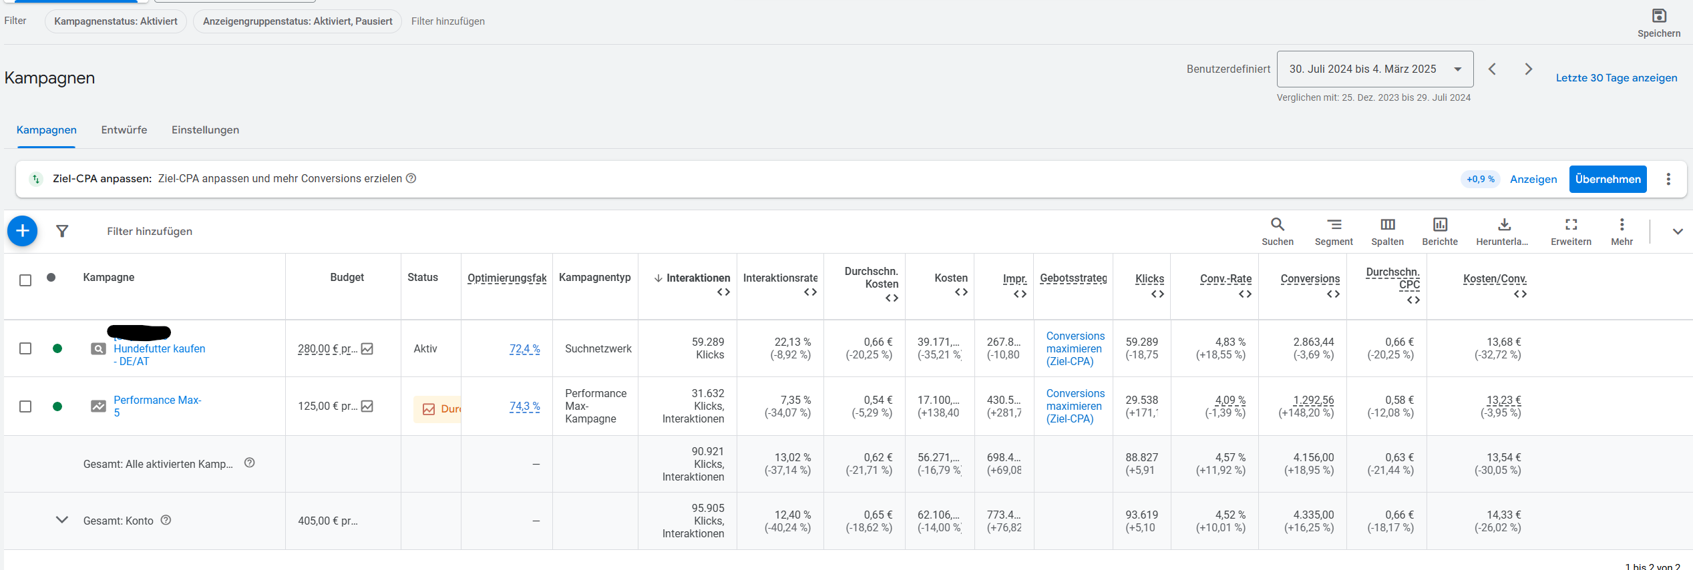Screen dimensions: 1693x570
Task: Click the funnel filter icon
Action: [62, 231]
